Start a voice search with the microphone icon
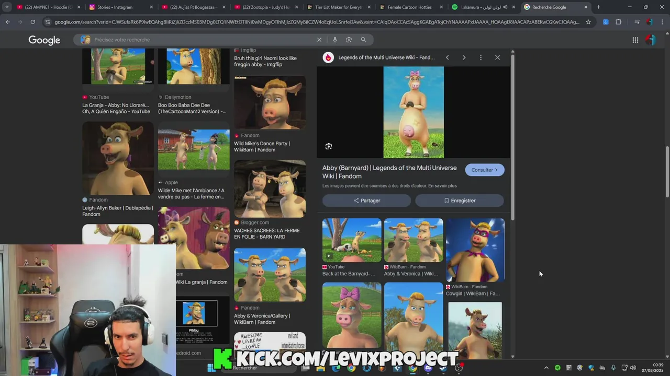Viewport: 670px width, 376px height. 334,40
